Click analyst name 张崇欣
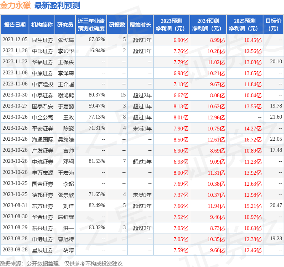This screenshot has height=267, width=284. pos(66,195)
